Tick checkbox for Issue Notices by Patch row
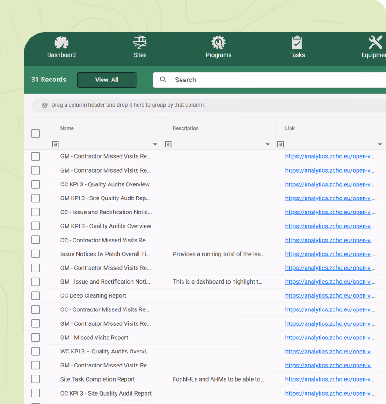Screen dimensions: 386x404 pos(36,254)
